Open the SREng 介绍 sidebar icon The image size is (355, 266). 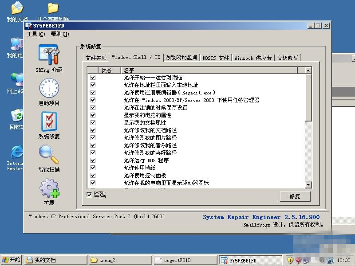coord(49,55)
